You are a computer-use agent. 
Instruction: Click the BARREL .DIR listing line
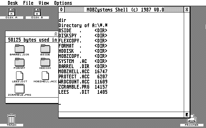(83, 66)
